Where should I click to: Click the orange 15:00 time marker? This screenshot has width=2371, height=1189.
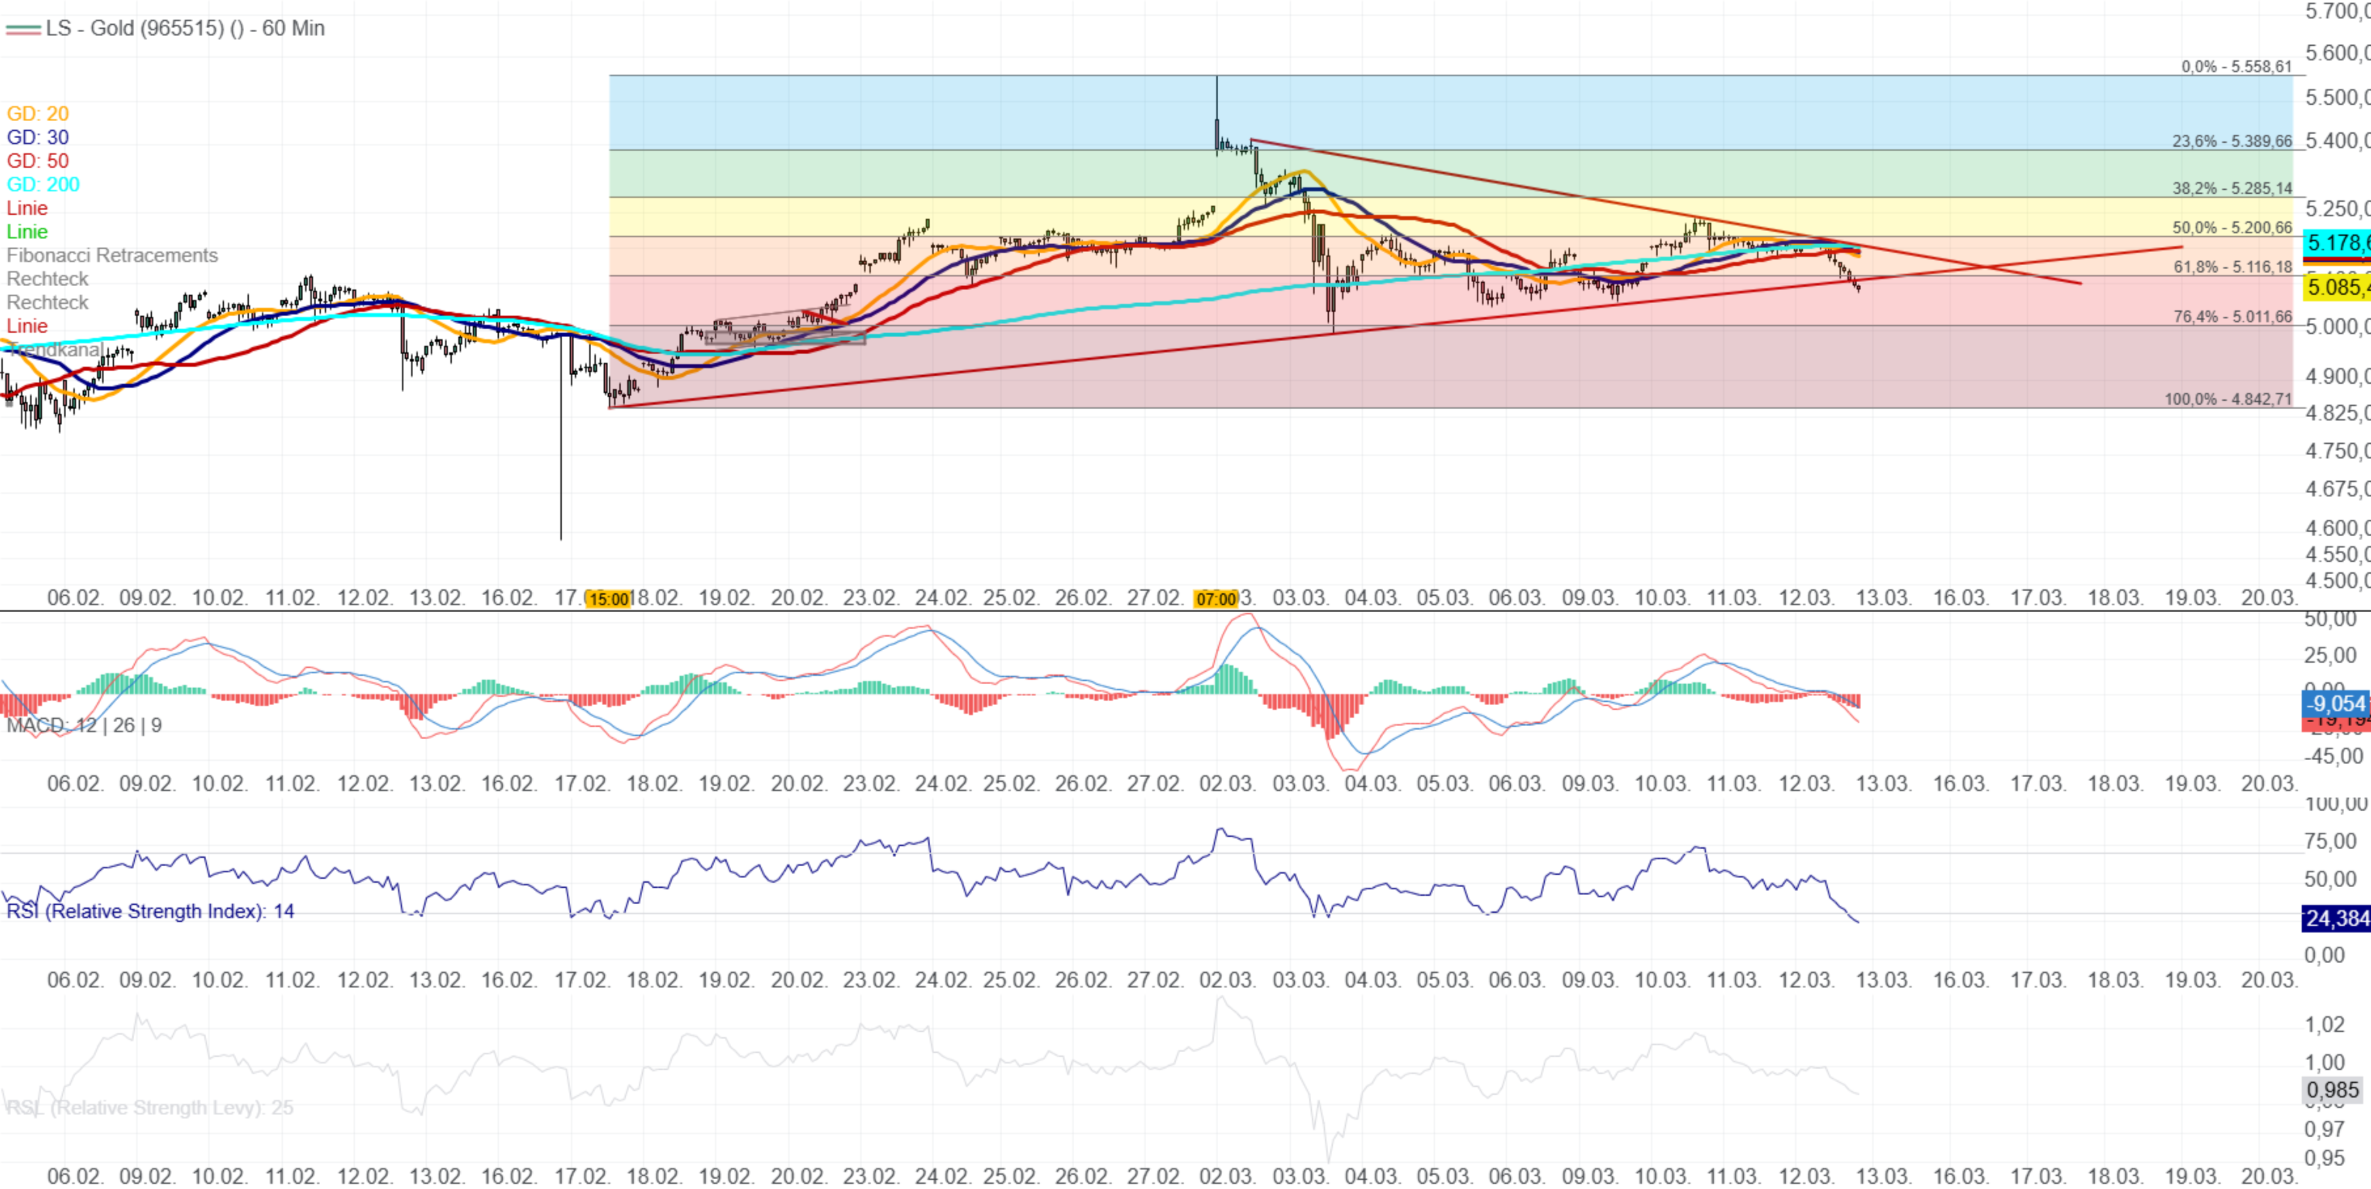(x=608, y=600)
